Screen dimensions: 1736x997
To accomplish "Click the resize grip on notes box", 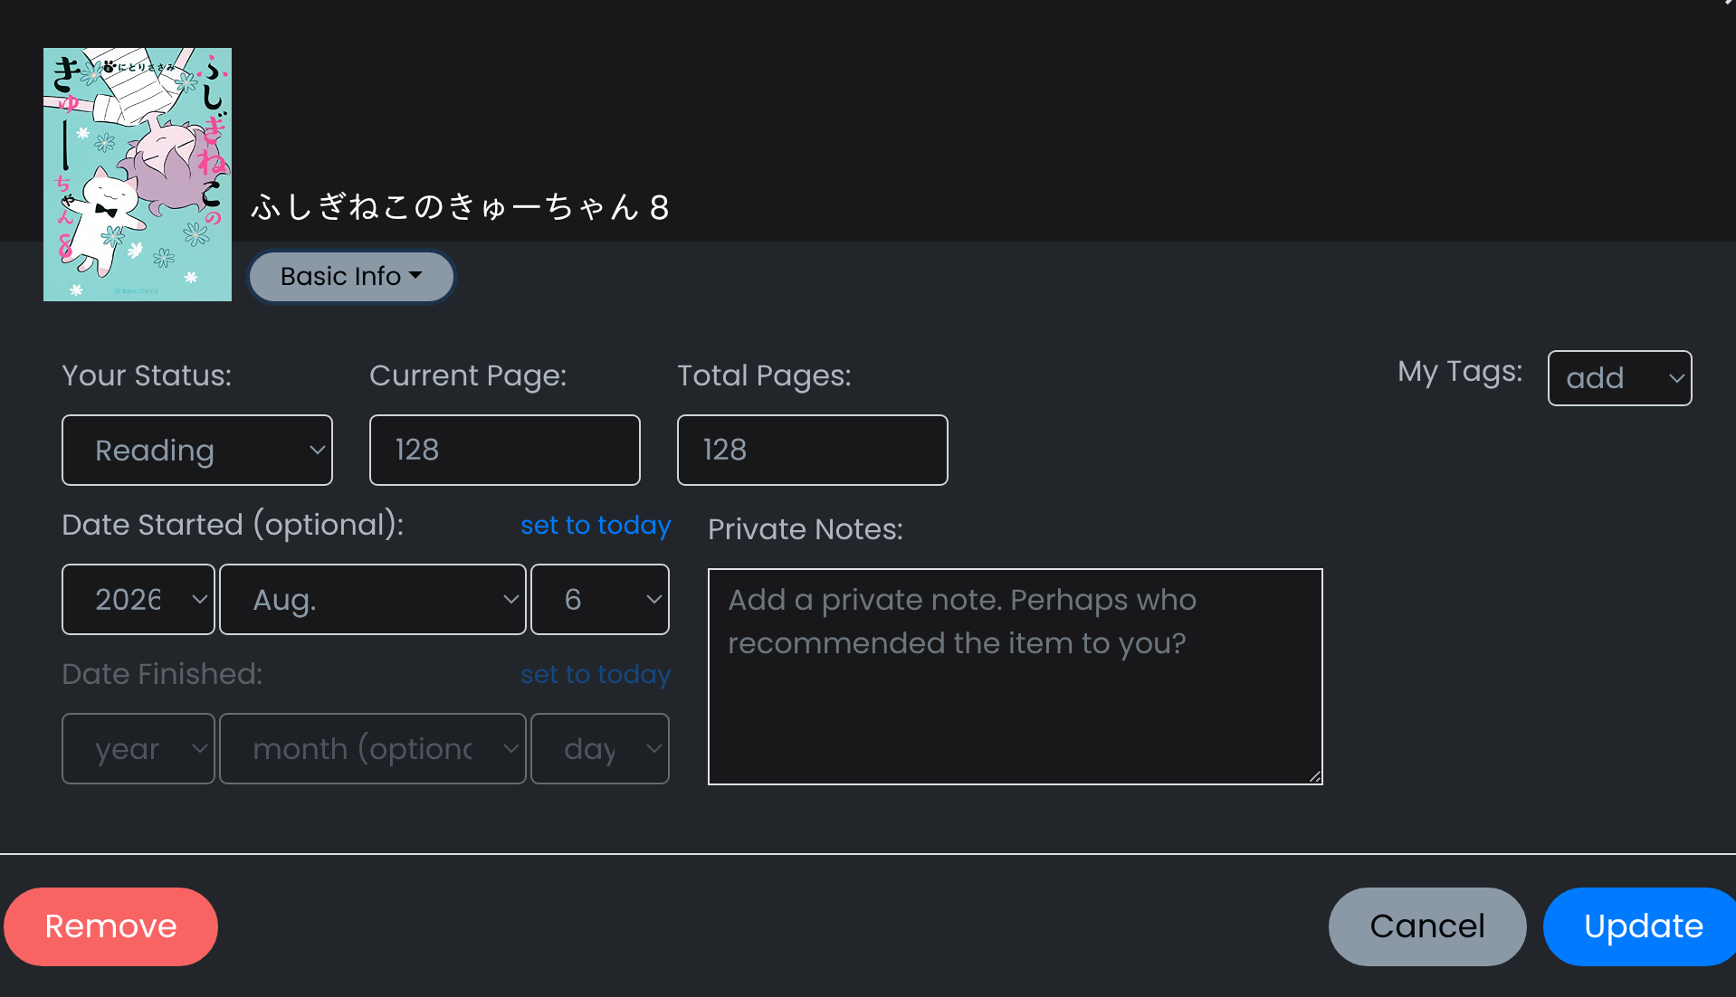I will pyautogui.click(x=1315, y=777).
